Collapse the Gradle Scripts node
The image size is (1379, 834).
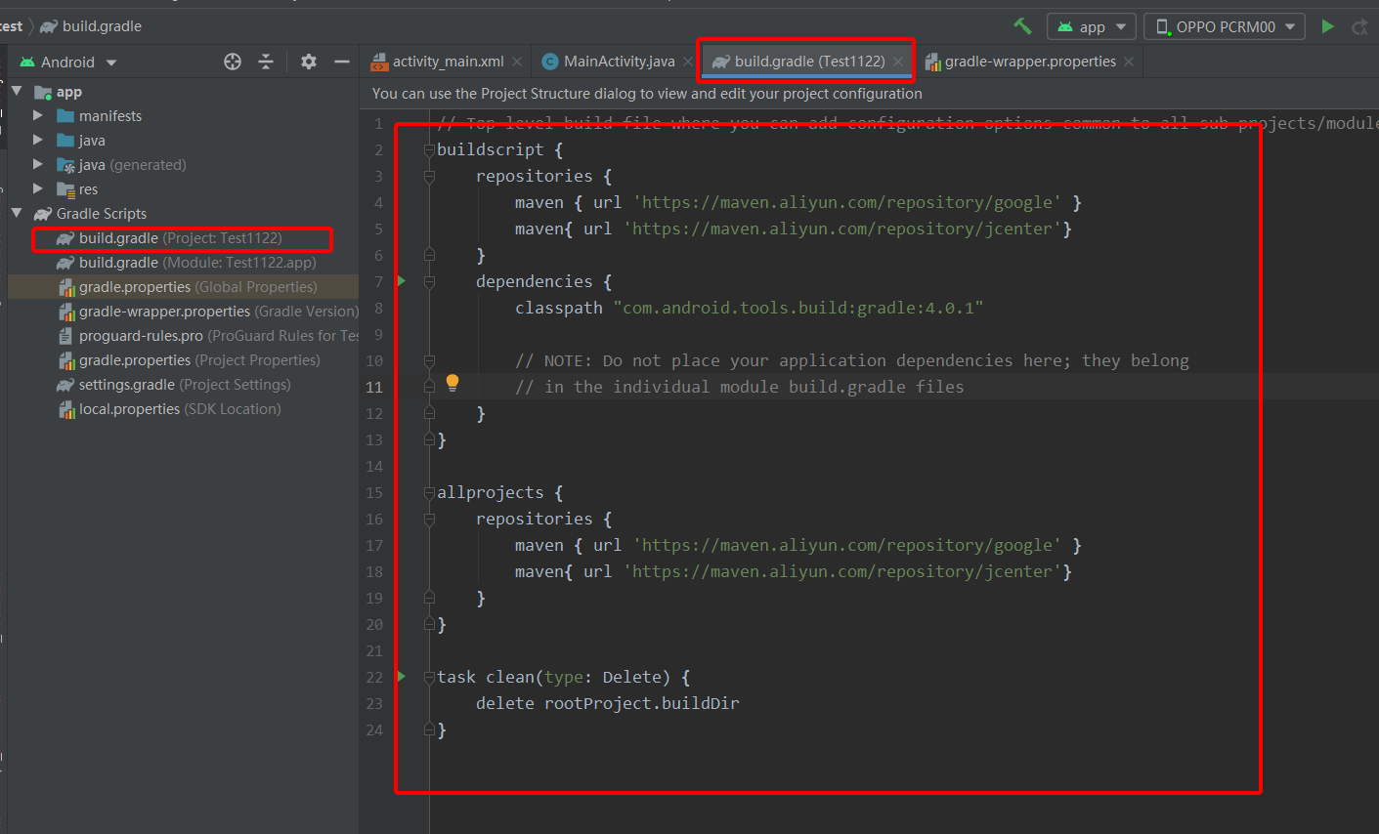[17, 213]
